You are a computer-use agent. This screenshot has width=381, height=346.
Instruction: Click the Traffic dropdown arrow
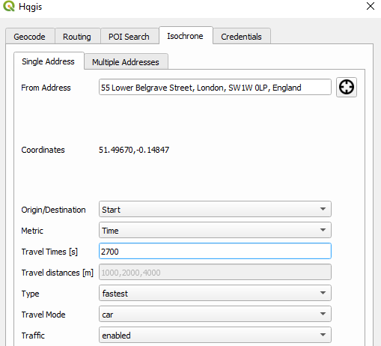pyautogui.click(x=323, y=335)
